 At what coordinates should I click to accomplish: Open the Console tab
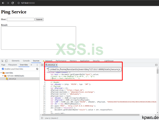26,61
